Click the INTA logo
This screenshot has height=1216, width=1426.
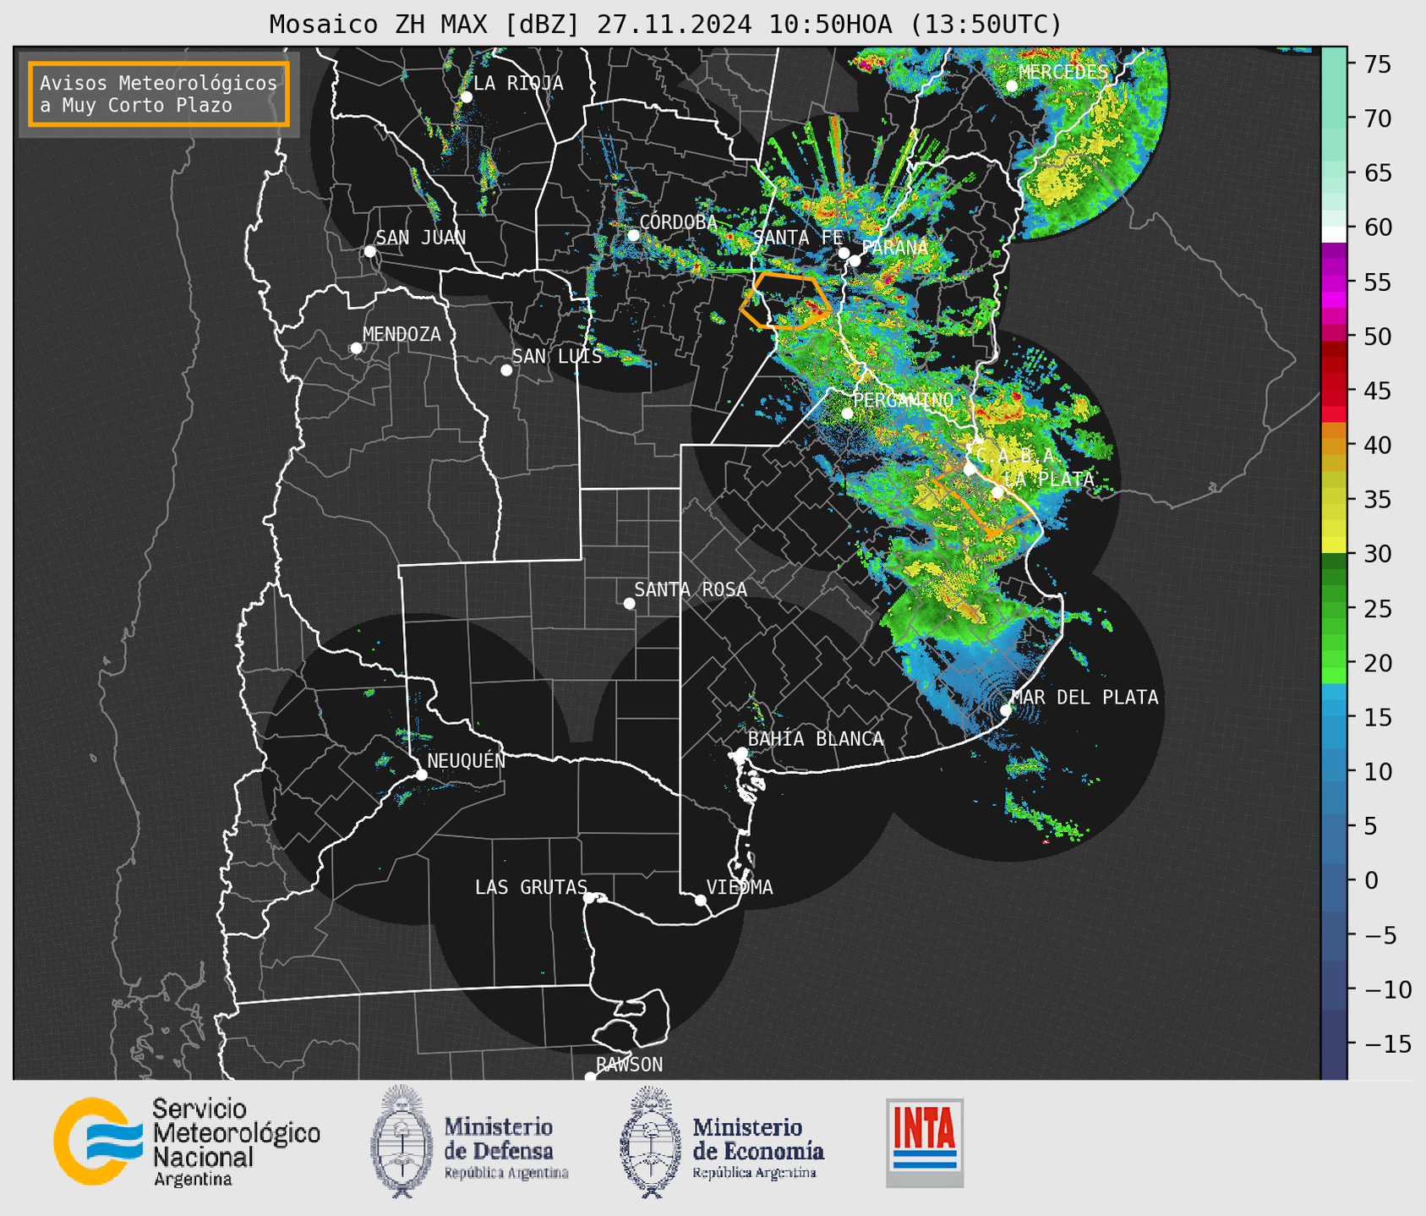point(925,1142)
